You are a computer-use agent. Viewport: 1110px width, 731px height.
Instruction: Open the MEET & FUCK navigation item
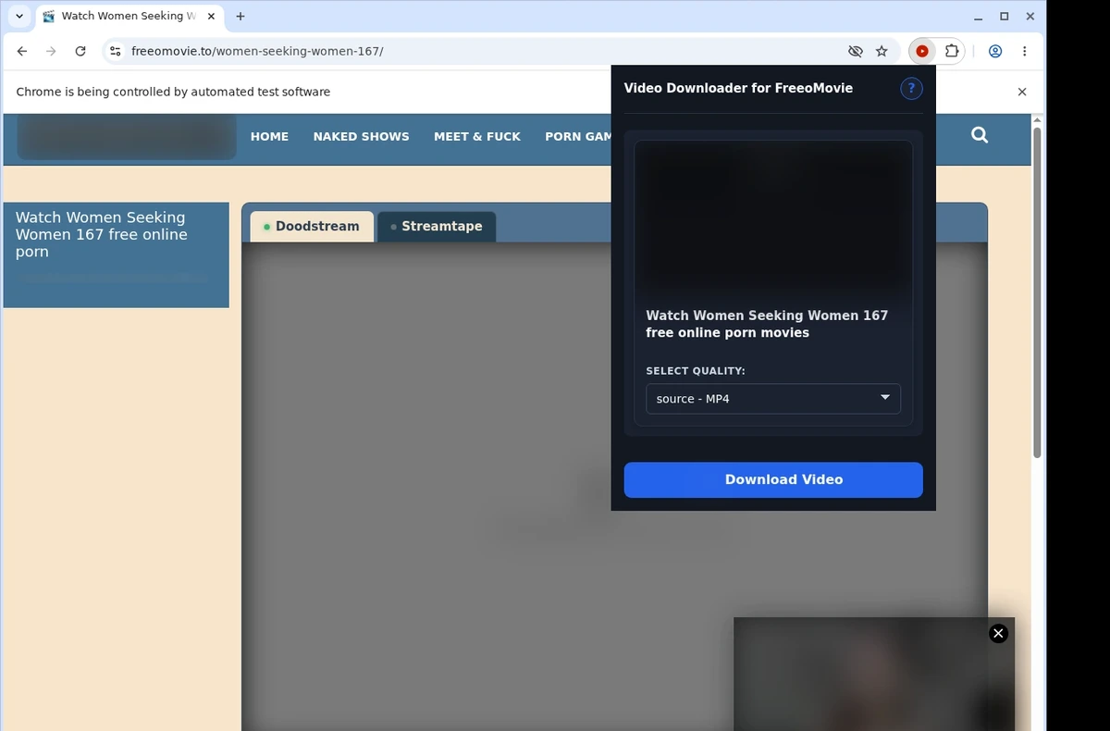tap(477, 137)
